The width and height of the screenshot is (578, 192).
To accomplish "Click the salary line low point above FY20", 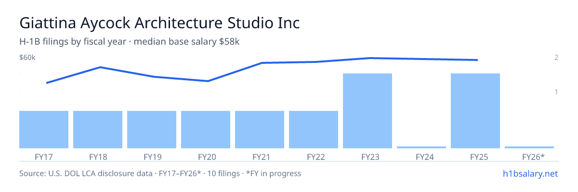I will coord(208,81).
